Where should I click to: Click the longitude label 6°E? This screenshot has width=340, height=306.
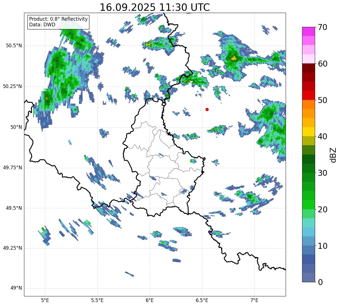pos(150,300)
